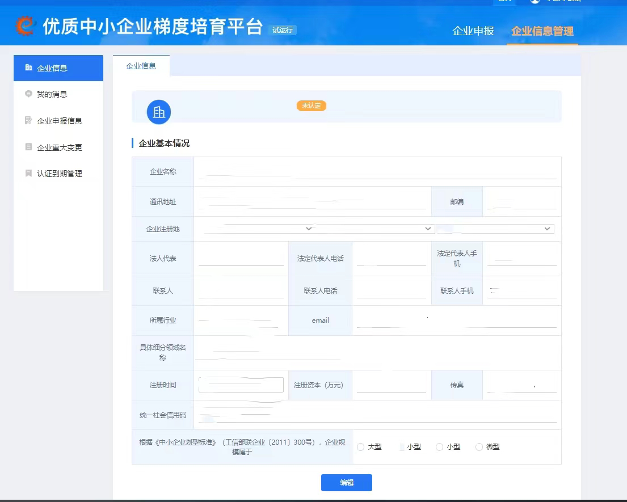The image size is (627, 502).
Task: Click the platform logo in the header
Action: coord(25,26)
